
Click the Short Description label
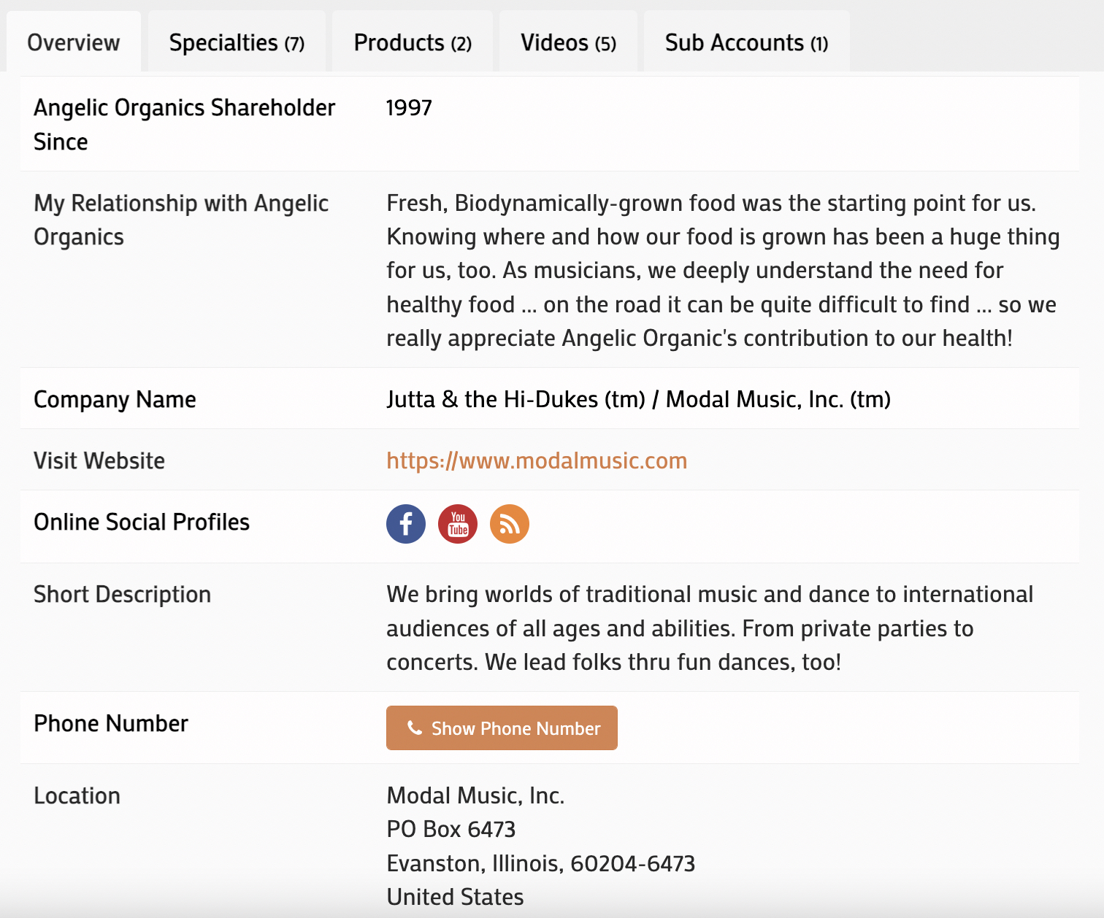[122, 594]
